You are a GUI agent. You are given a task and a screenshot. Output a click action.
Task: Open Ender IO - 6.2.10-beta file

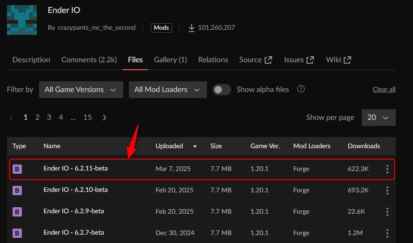[76, 190]
